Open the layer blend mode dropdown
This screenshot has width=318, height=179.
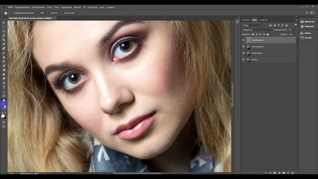(257, 30)
